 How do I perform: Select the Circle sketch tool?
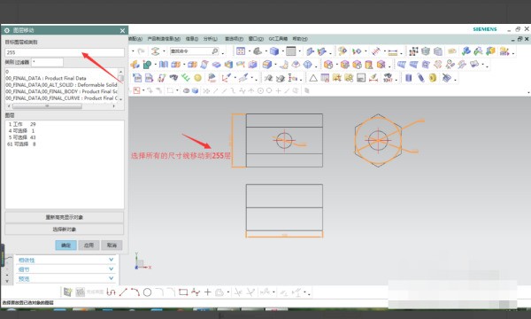pyautogui.click(x=147, y=292)
